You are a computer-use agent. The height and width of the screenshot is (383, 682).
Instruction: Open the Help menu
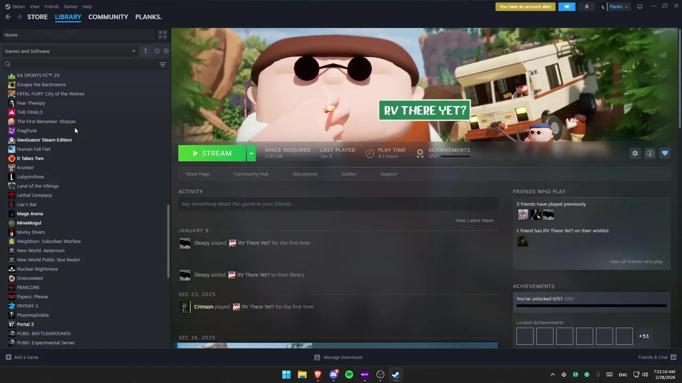(x=87, y=6)
